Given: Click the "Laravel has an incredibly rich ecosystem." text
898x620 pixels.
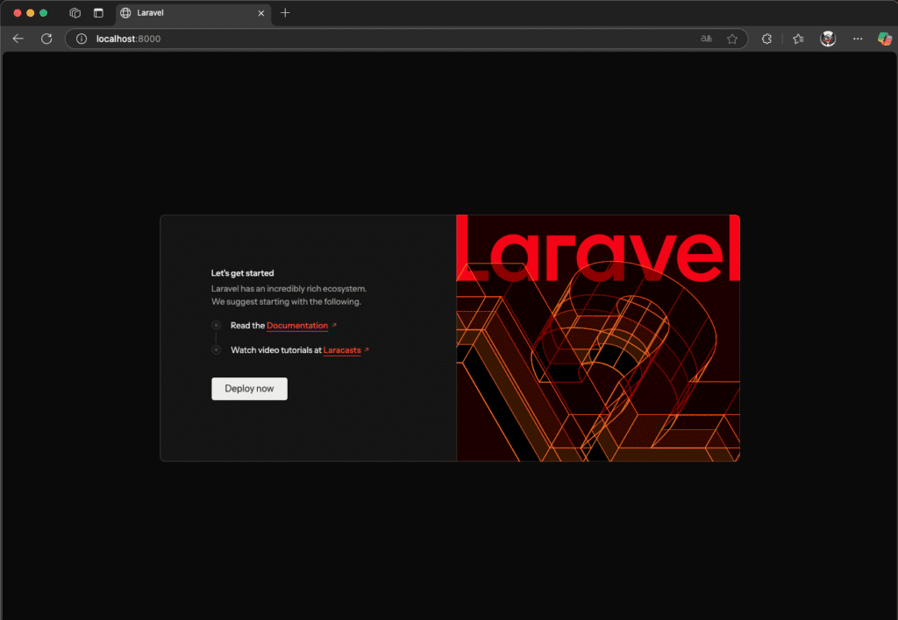Looking at the screenshot, I should [289, 289].
